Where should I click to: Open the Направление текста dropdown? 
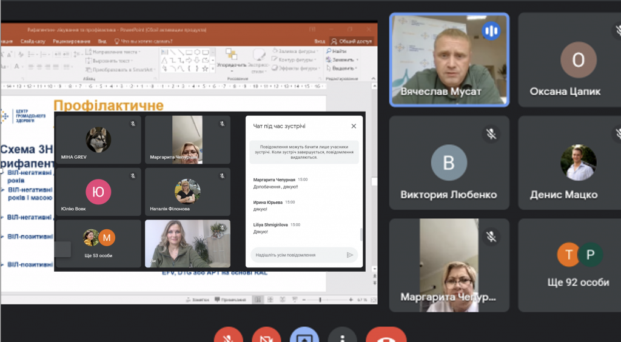113,52
